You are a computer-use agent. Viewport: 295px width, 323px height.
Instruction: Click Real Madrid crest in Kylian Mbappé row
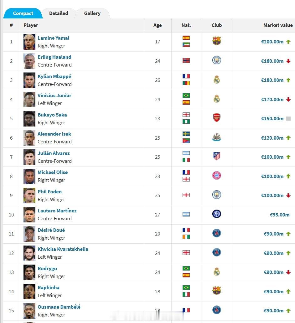coord(216,79)
